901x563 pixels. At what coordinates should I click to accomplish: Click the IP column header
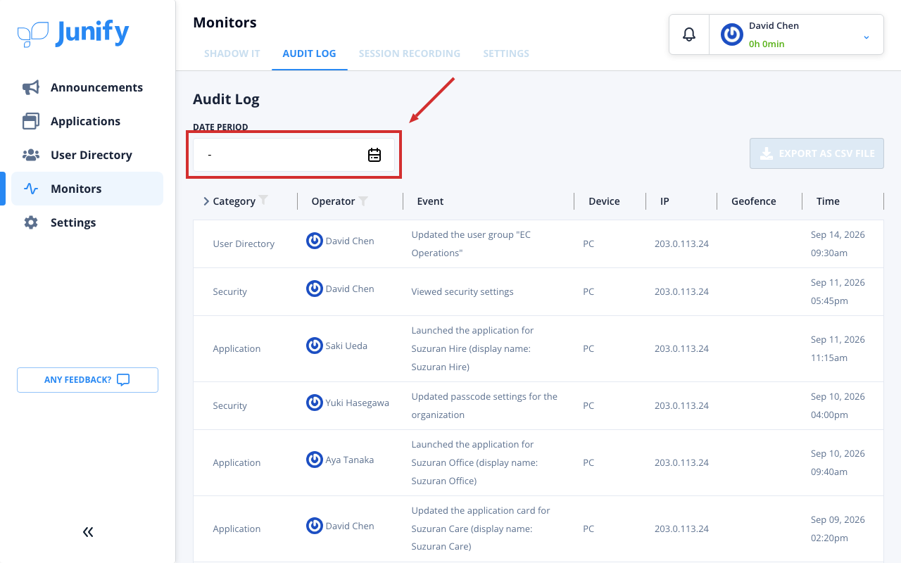pos(664,201)
